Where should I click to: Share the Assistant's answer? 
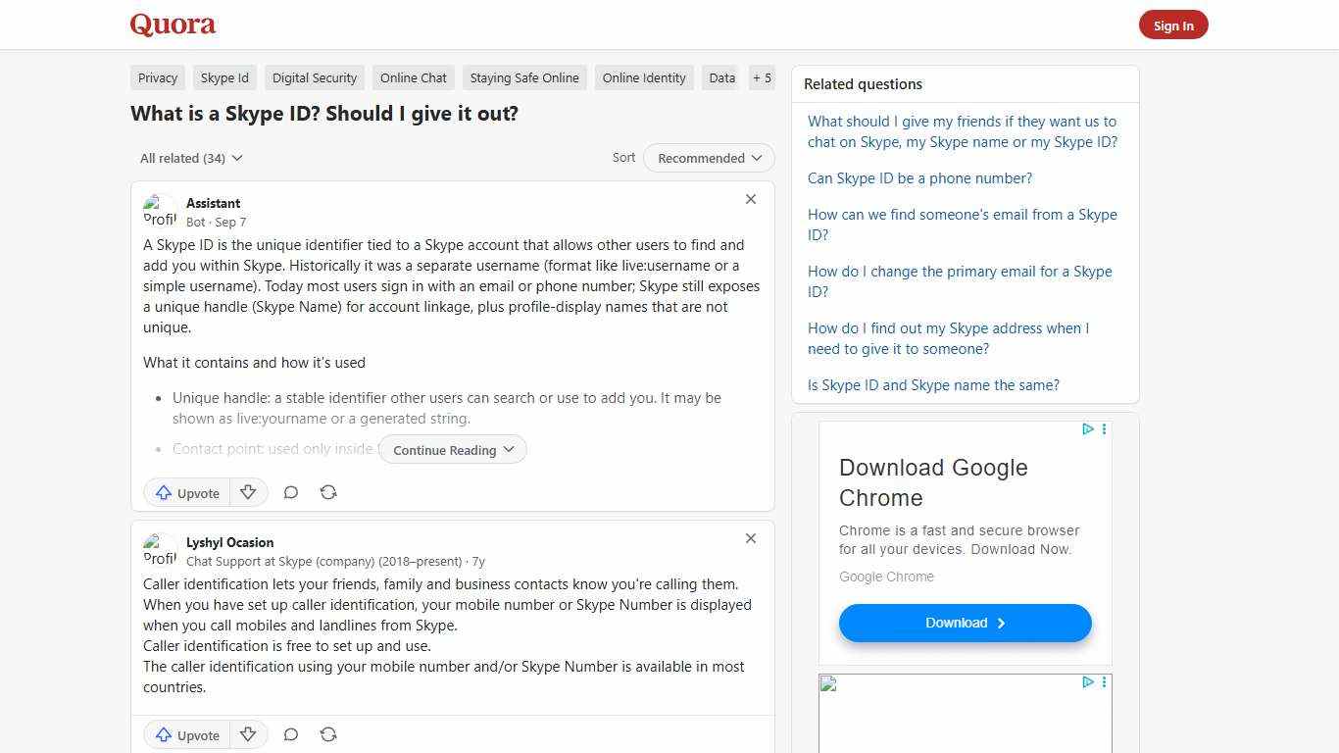(x=328, y=492)
